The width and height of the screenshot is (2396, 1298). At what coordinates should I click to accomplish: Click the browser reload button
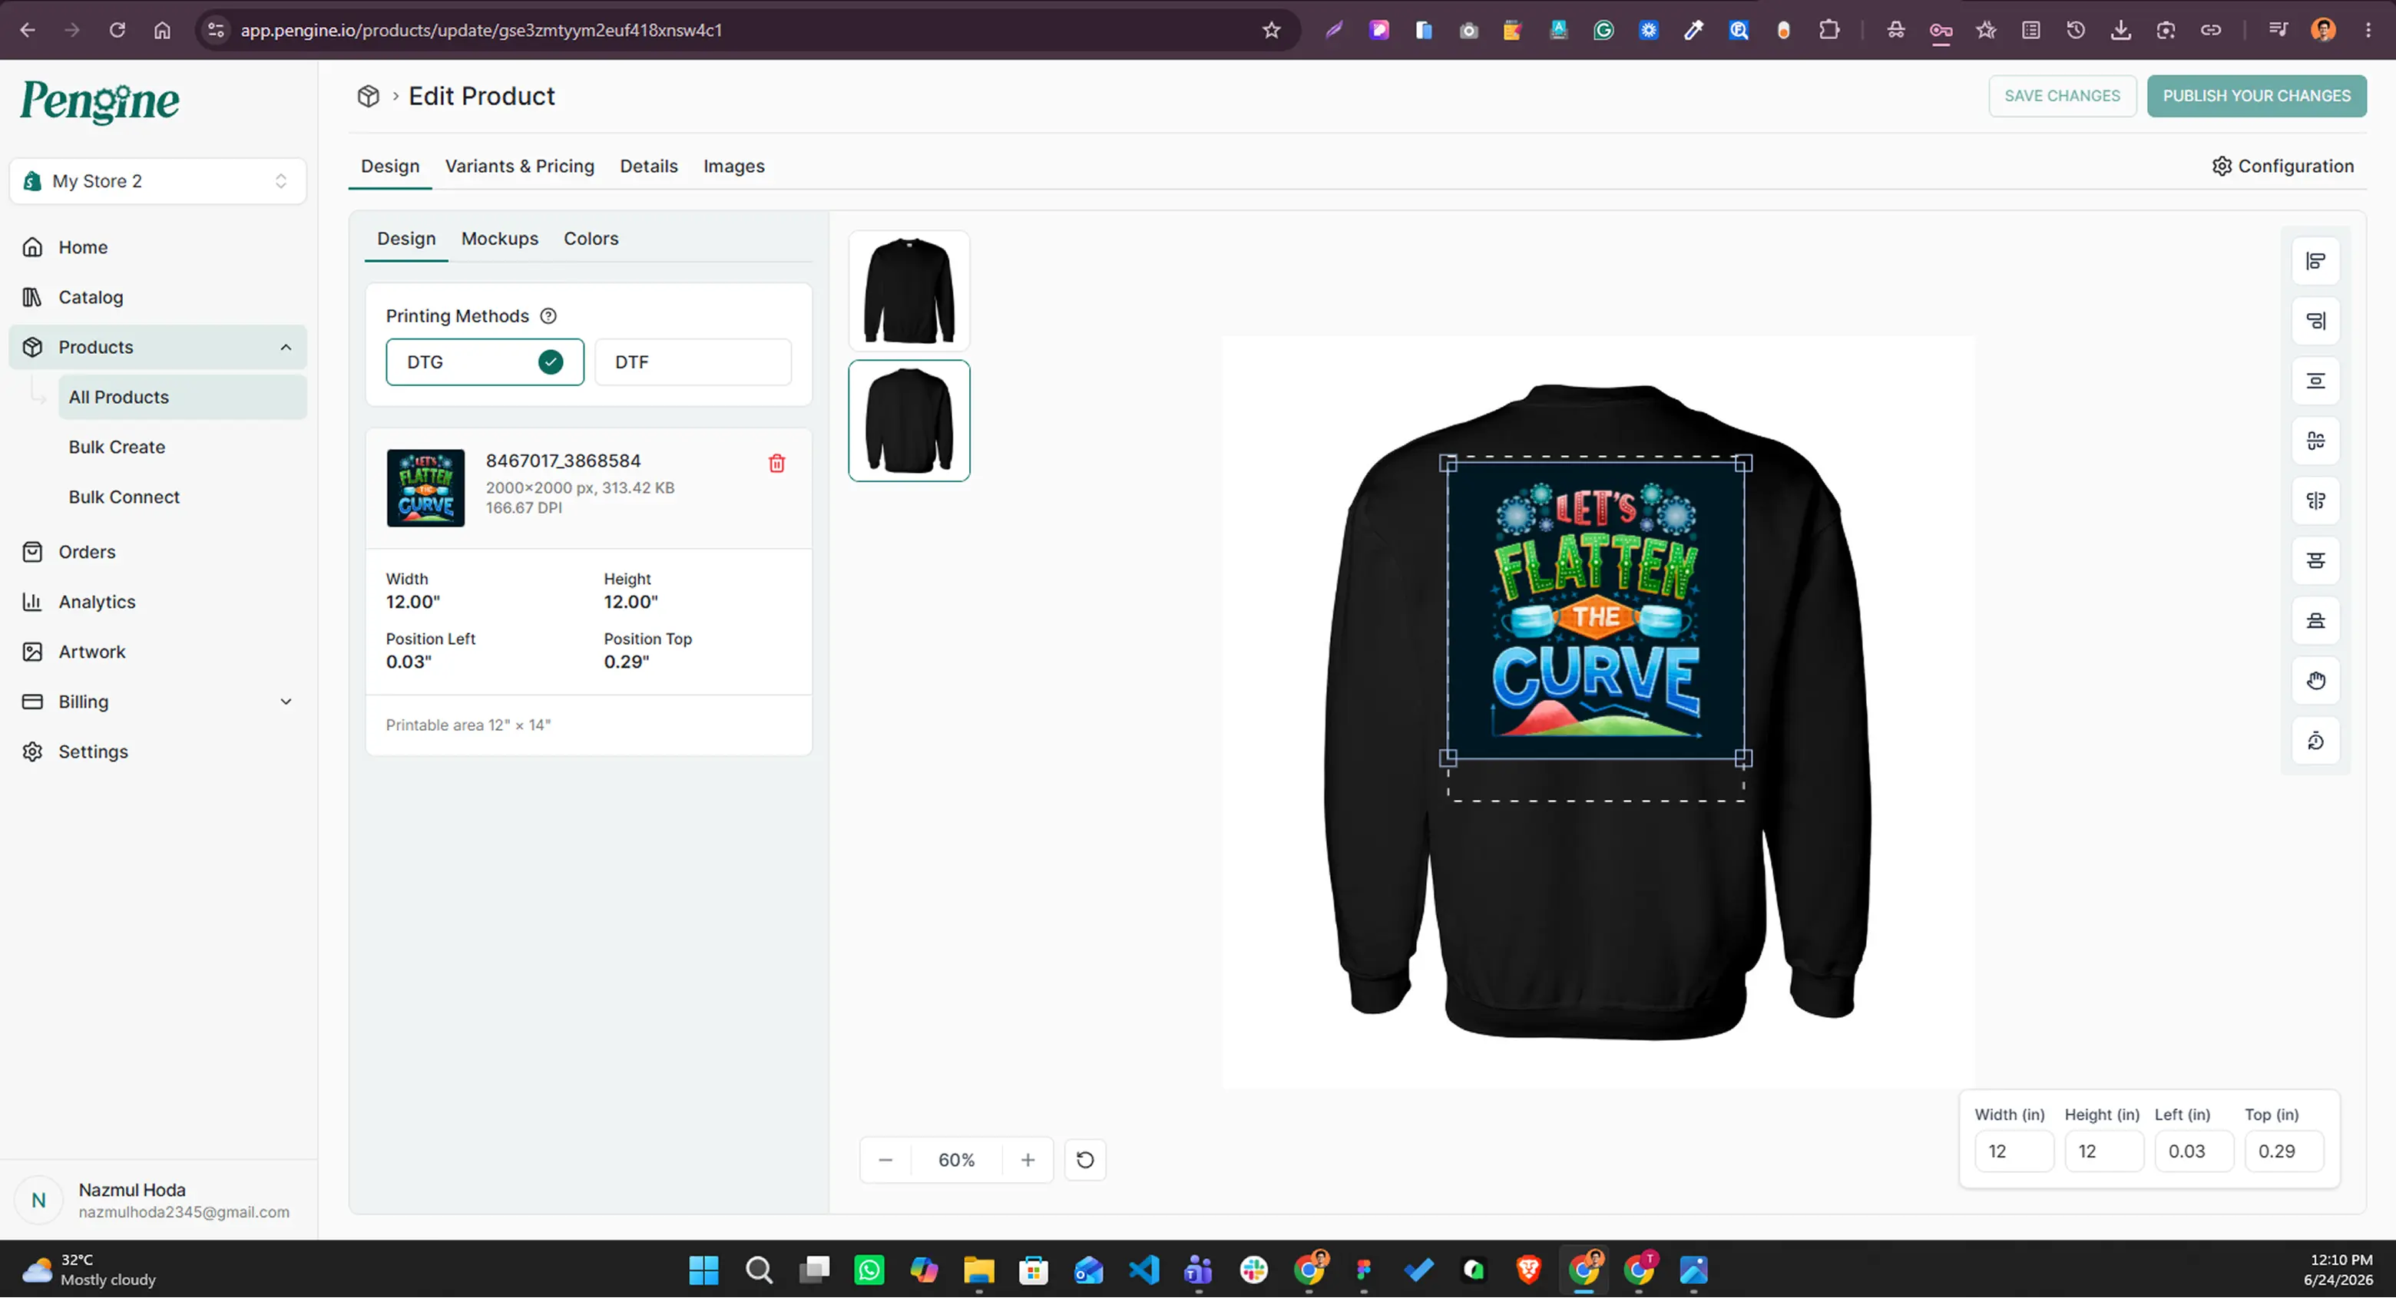117,30
